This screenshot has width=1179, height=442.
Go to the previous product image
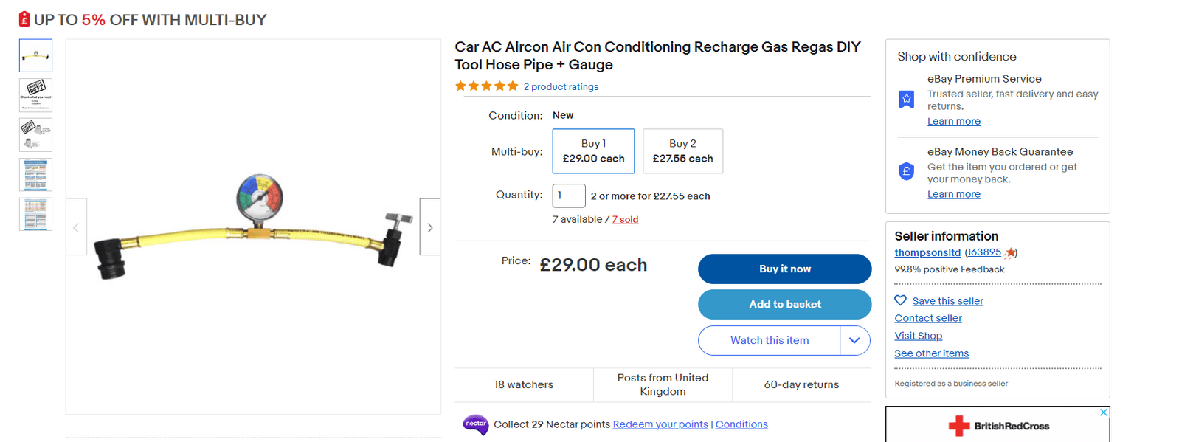pyautogui.click(x=76, y=227)
